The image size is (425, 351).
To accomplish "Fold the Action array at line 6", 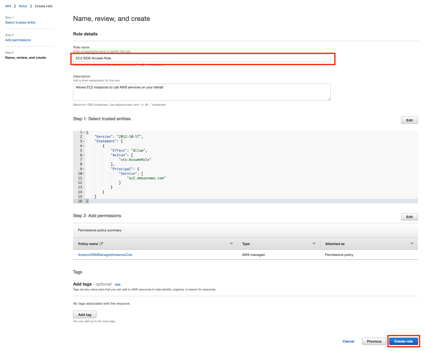I will (x=84, y=155).
